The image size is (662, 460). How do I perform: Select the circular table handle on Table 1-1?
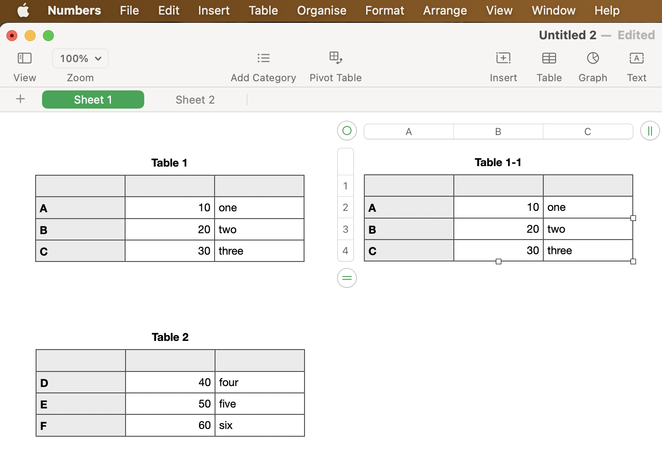tap(347, 131)
